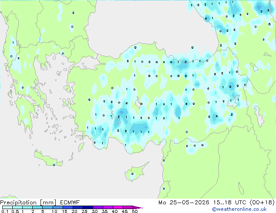
Task: Click the legend arrow beyond 50 mm
Action: [x=138, y=207]
